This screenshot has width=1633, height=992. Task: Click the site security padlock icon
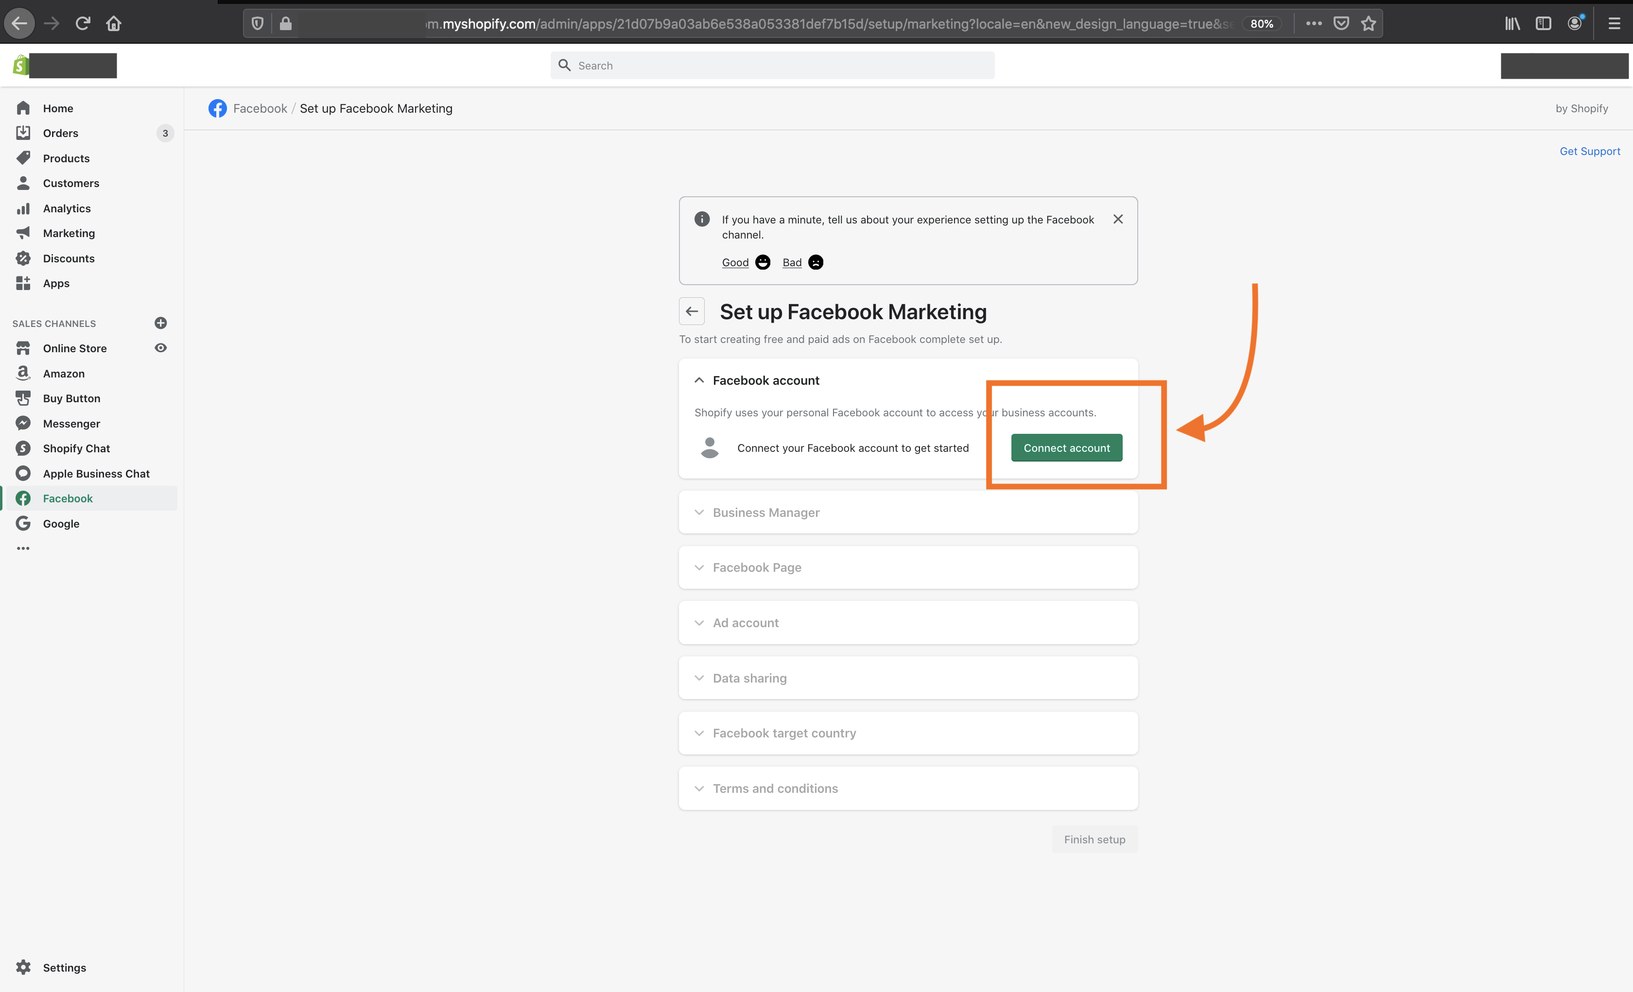[286, 24]
